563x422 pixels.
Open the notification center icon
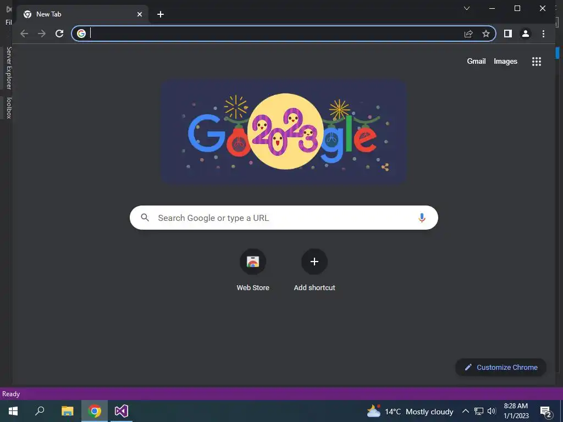pos(545,412)
